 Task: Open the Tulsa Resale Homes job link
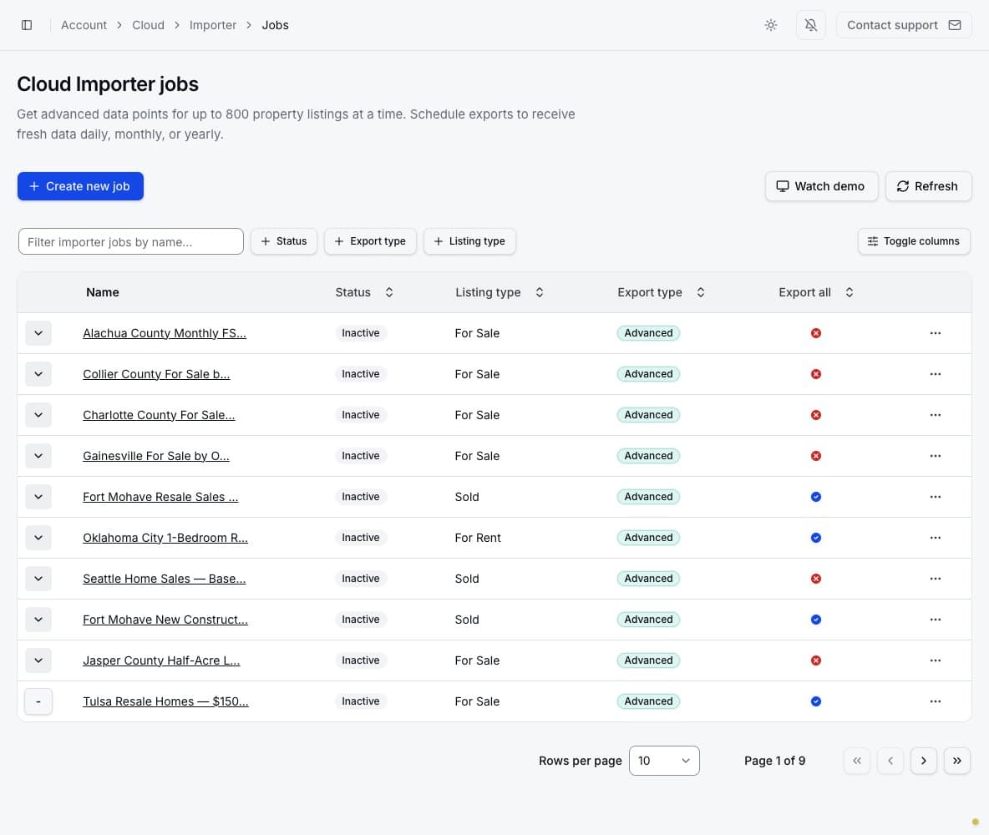[x=166, y=701]
